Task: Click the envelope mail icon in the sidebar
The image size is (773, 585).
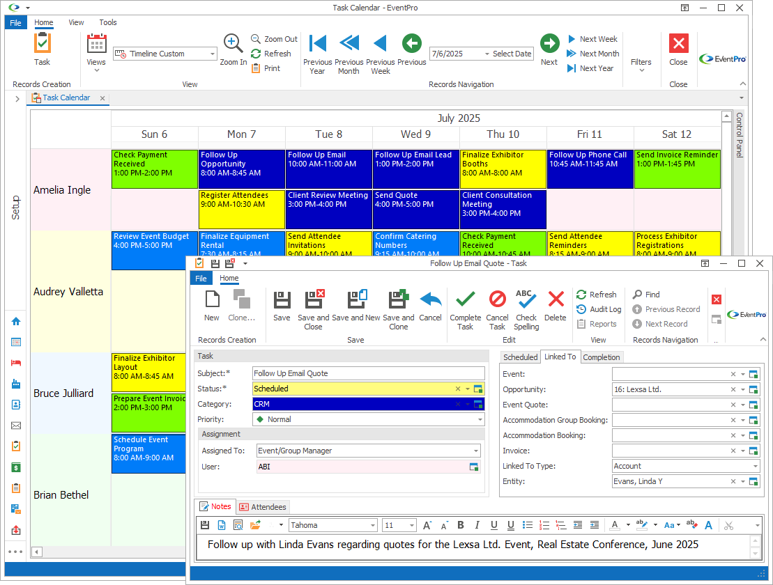Action: 16,426
